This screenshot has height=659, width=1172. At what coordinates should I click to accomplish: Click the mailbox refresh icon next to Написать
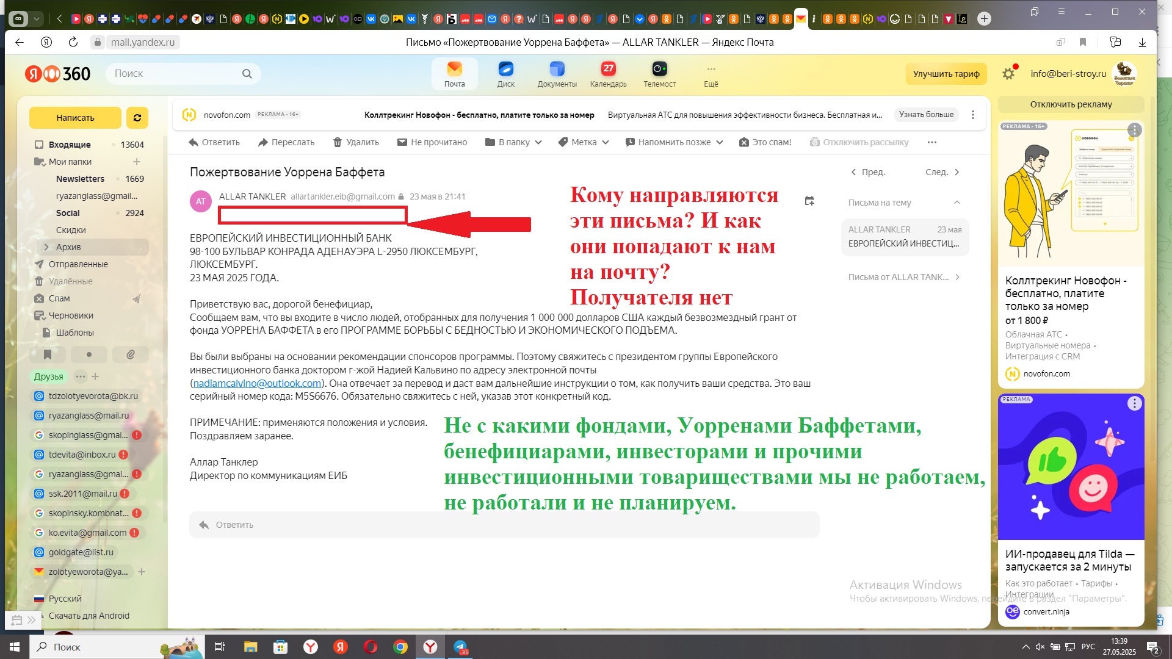137,118
